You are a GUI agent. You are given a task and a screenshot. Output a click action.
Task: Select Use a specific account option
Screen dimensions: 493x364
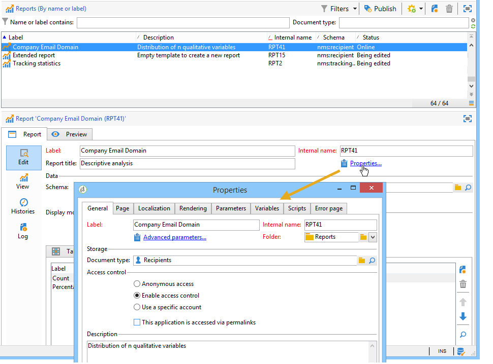point(137,307)
